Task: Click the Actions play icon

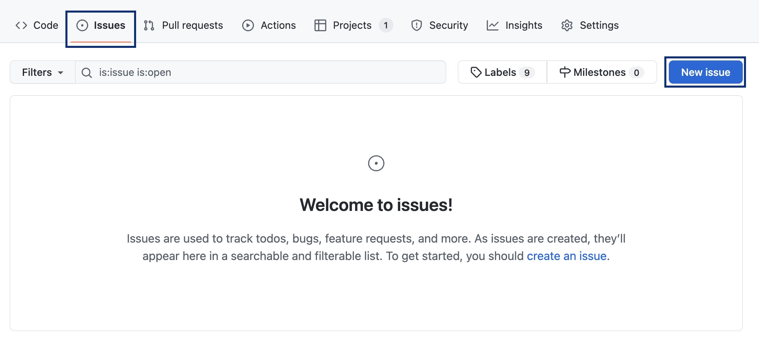Action: coord(248,26)
